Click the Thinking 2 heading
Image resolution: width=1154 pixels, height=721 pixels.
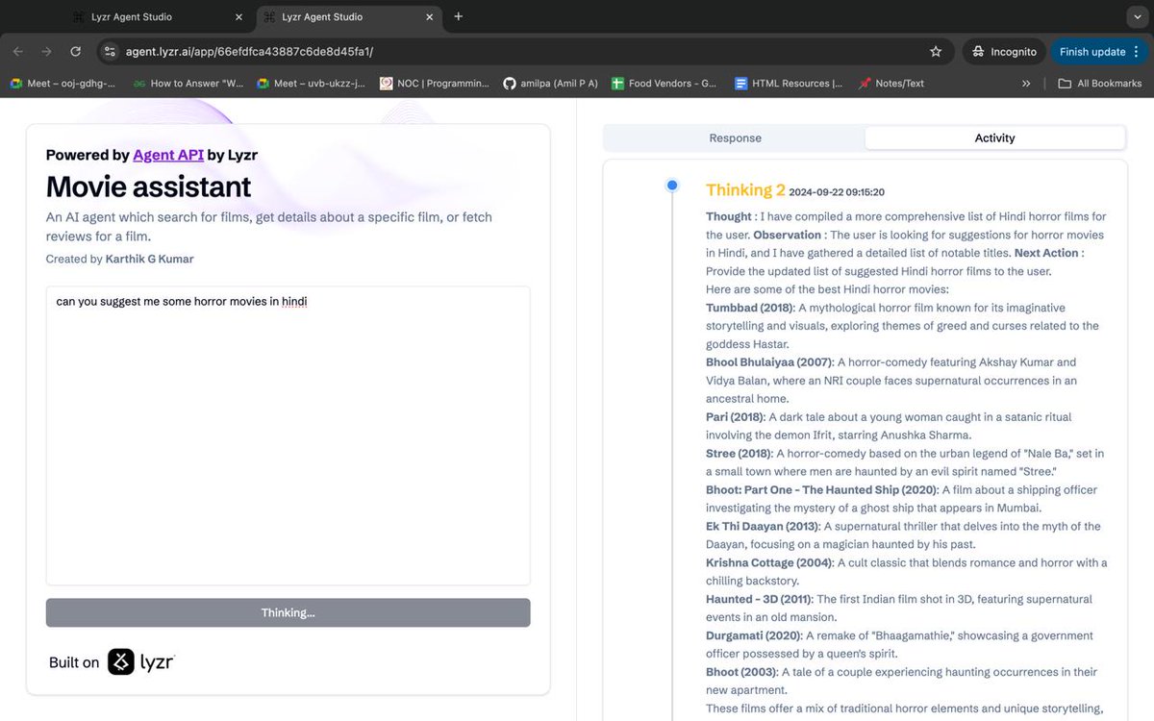click(745, 190)
